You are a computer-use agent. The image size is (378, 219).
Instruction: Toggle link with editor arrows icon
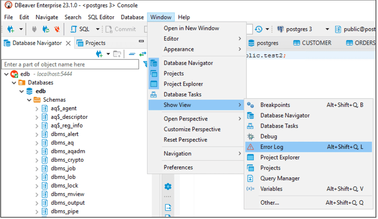tap(143, 53)
